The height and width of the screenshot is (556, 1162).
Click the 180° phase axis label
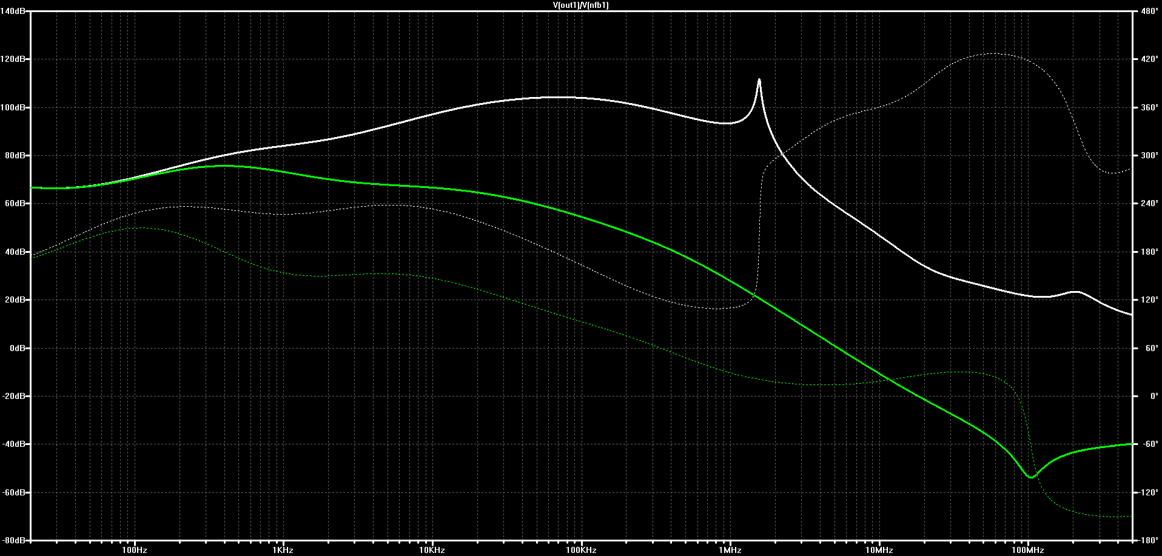pyautogui.click(x=1149, y=252)
